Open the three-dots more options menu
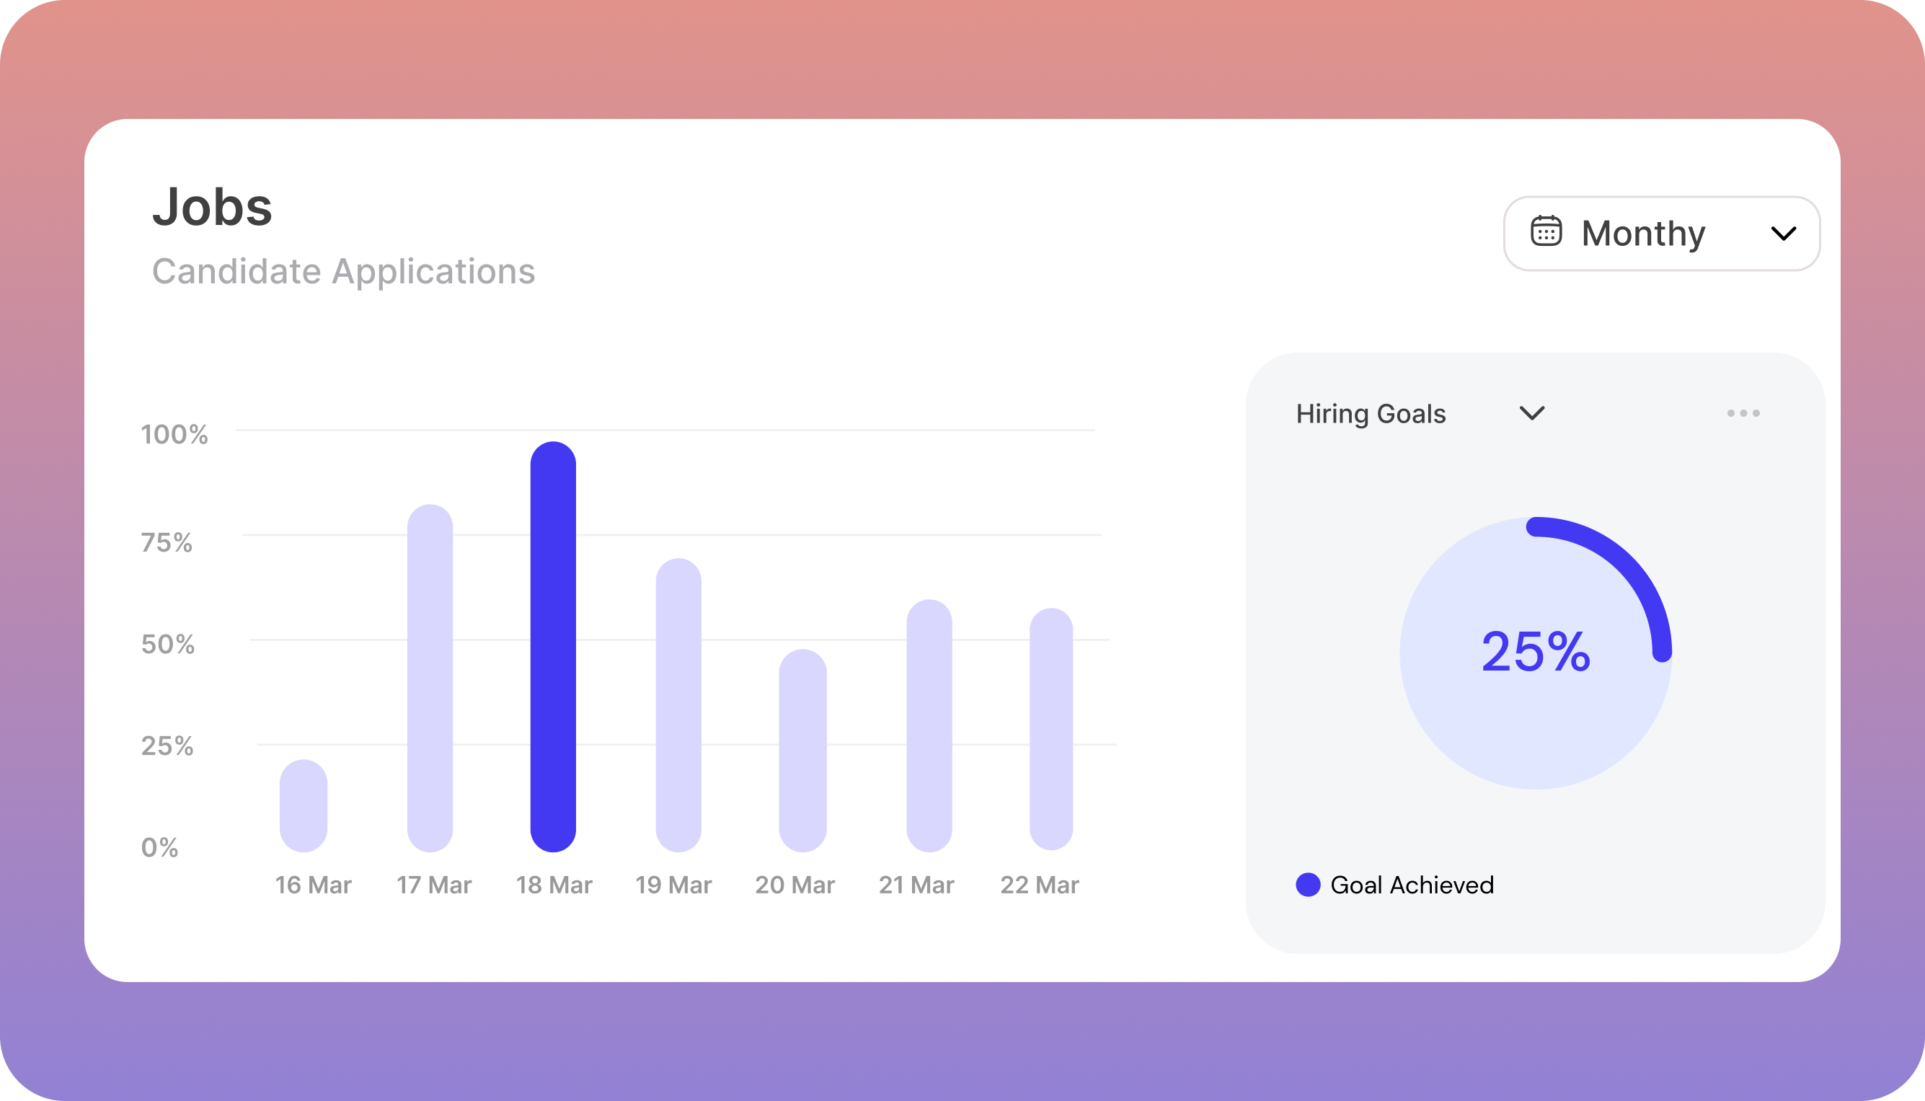Screen dimensions: 1925x1101 tap(1743, 413)
